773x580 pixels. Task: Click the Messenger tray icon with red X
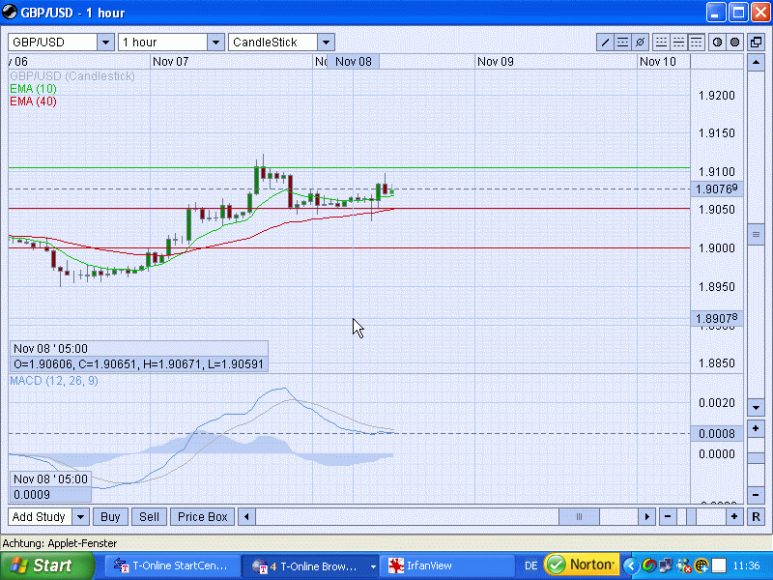683,565
